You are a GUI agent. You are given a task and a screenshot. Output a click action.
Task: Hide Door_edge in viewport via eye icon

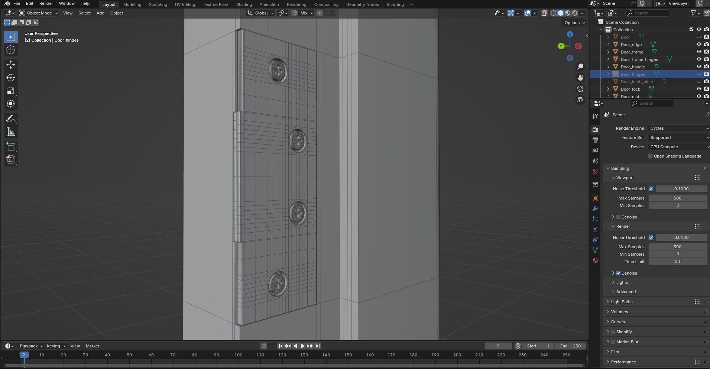point(699,44)
